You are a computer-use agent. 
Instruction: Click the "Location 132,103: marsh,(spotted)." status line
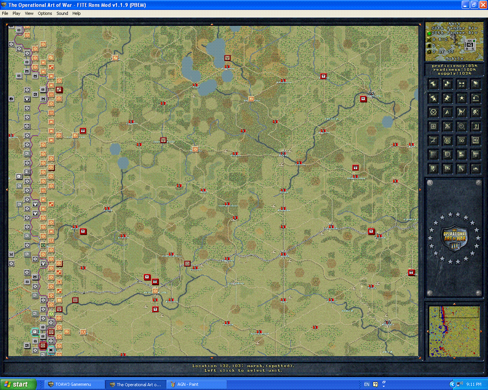(243, 366)
